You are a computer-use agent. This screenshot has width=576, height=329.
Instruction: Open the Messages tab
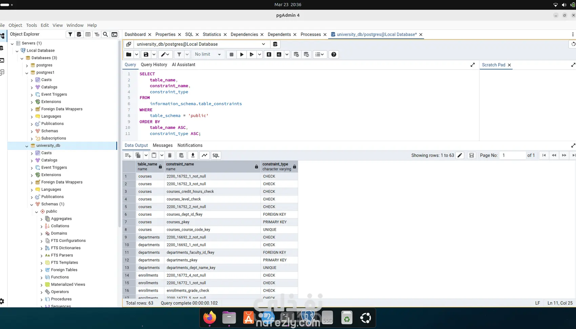[163, 146]
